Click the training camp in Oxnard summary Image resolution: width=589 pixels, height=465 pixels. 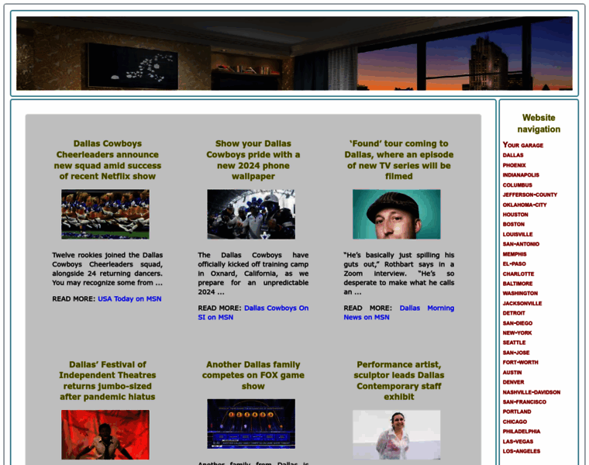coord(253,274)
